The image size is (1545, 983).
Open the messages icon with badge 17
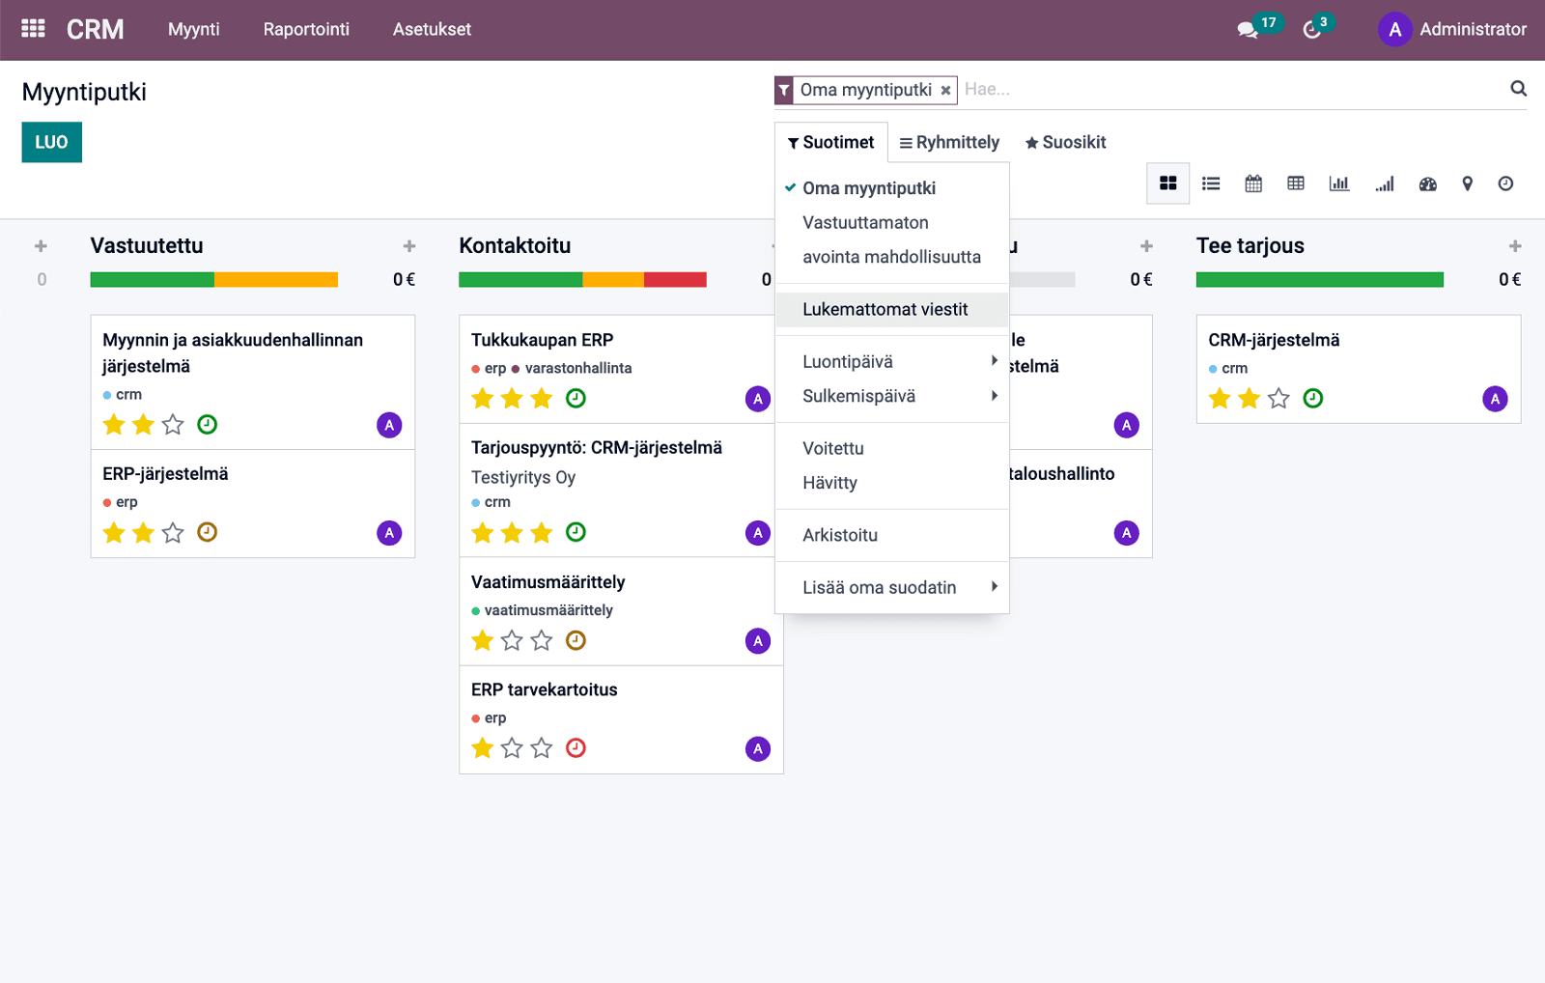(1248, 30)
